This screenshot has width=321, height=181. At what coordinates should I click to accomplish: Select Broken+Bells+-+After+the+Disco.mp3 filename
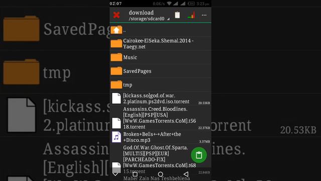click(x=152, y=137)
